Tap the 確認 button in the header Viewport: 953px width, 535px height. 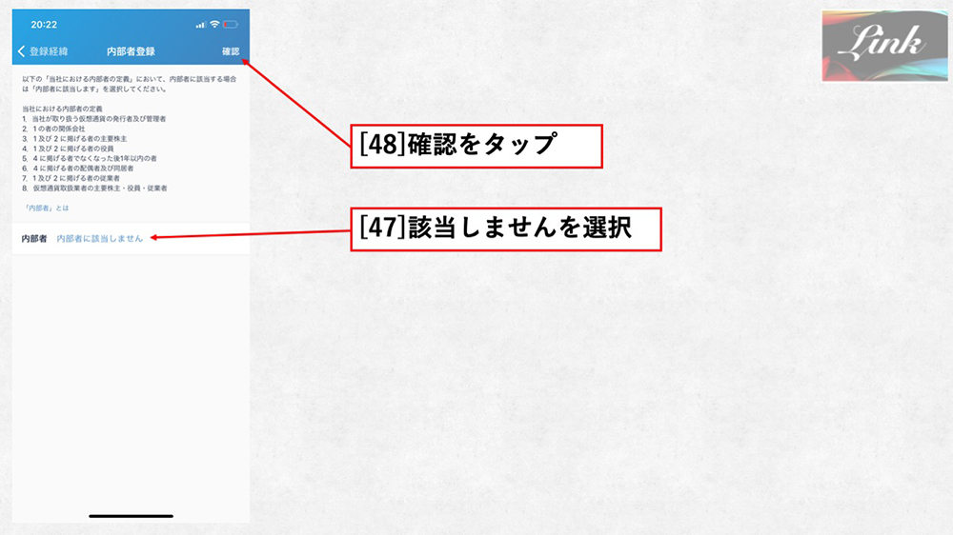(x=231, y=51)
